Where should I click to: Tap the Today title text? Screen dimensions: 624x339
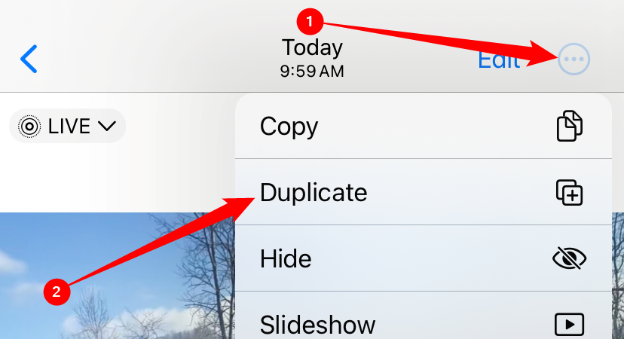pyautogui.click(x=312, y=47)
